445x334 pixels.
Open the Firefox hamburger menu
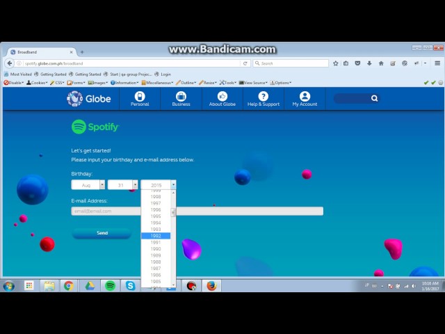click(x=437, y=63)
